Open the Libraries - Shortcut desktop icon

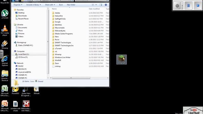[5, 76]
